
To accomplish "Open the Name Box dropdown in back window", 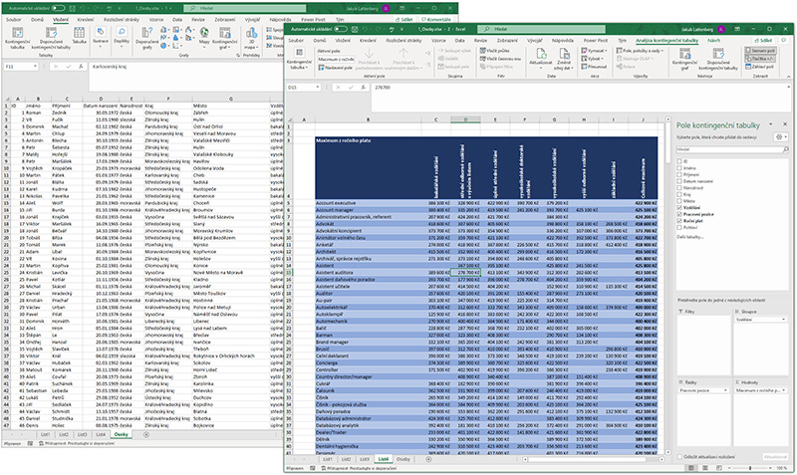I will pyautogui.click(x=35, y=67).
